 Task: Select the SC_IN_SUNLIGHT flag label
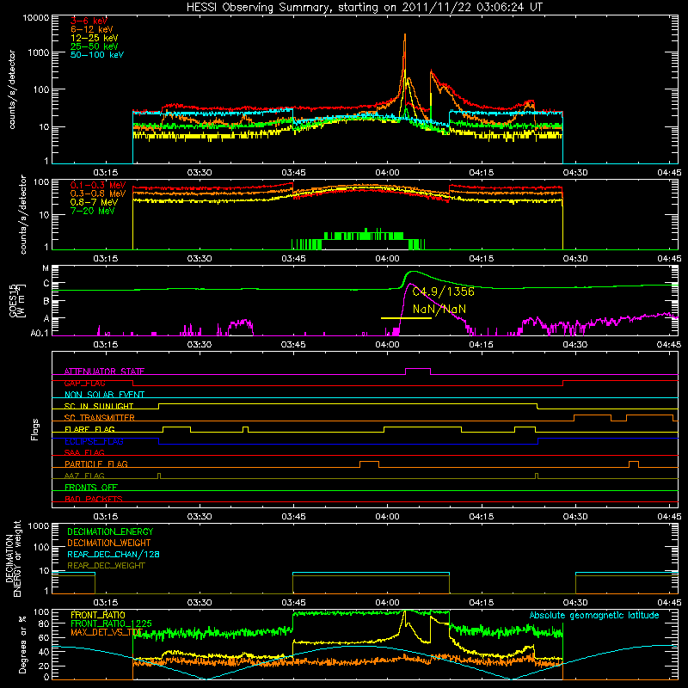click(x=99, y=406)
